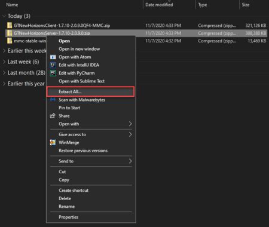
Task: Open the Send to submenu arrow
Action: (x=130, y=161)
